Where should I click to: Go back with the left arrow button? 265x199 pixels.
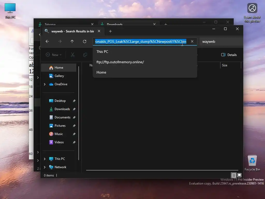(47, 41)
